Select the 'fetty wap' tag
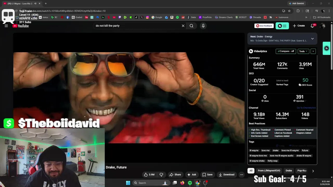The width and height of the screenshot is (333, 187). [273, 161]
